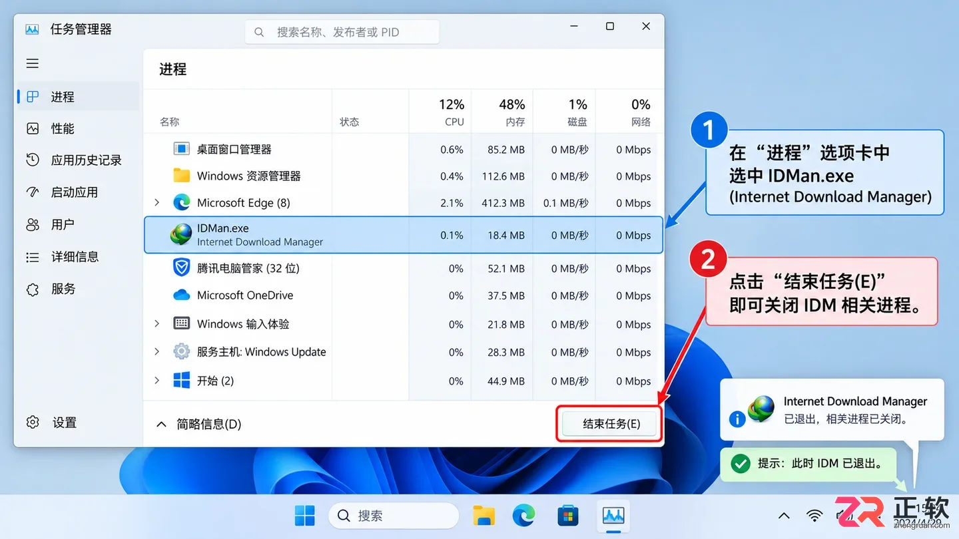Expand the Microsoft Edge (8) process group

point(157,202)
